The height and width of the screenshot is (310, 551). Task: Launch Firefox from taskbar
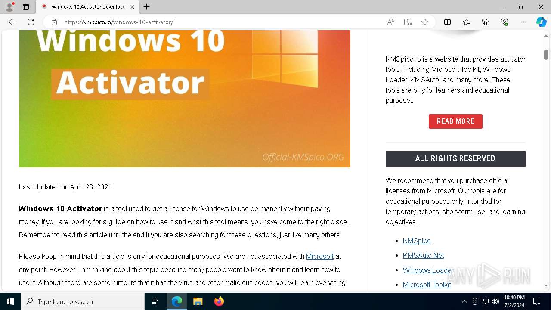(x=219, y=301)
